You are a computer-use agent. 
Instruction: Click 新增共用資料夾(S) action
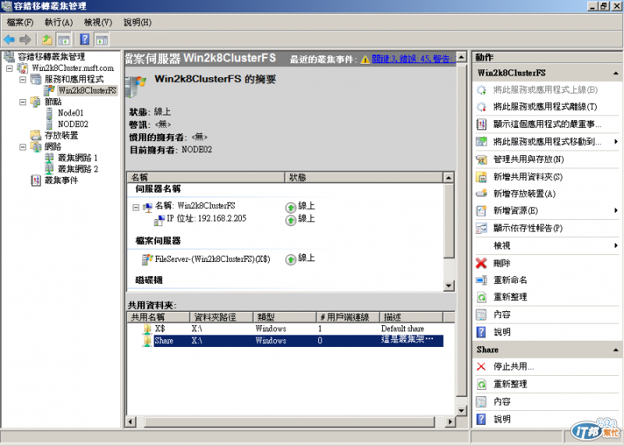(x=528, y=177)
